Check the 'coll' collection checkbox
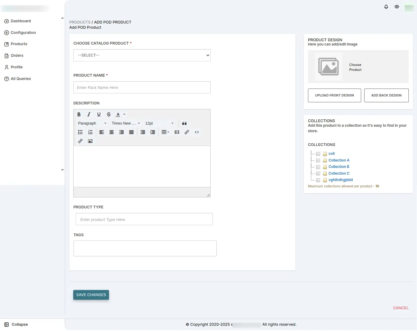This screenshot has width=417, height=331. 318,154
